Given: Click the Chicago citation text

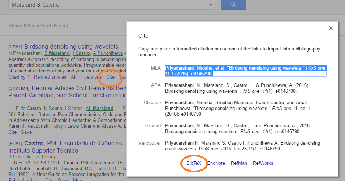Looking at the screenshot, I should [x=238, y=108].
